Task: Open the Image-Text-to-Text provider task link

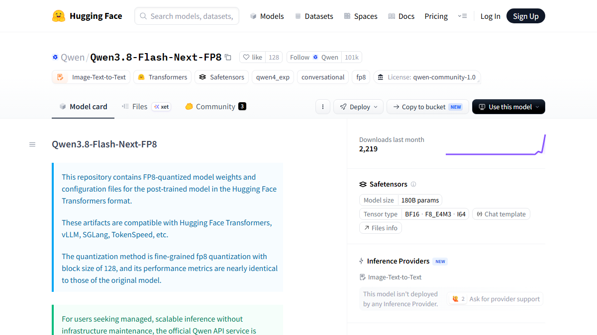Action: pos(391,277)
